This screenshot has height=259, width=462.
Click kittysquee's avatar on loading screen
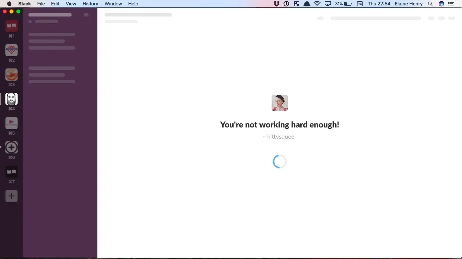pyautogui.click(x=279, y=103)
